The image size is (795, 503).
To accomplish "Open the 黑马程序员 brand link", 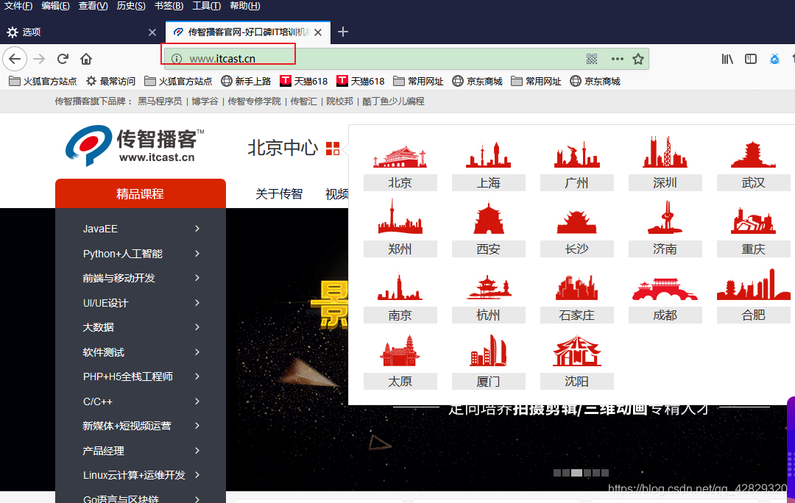I will [x=160, y=101].
